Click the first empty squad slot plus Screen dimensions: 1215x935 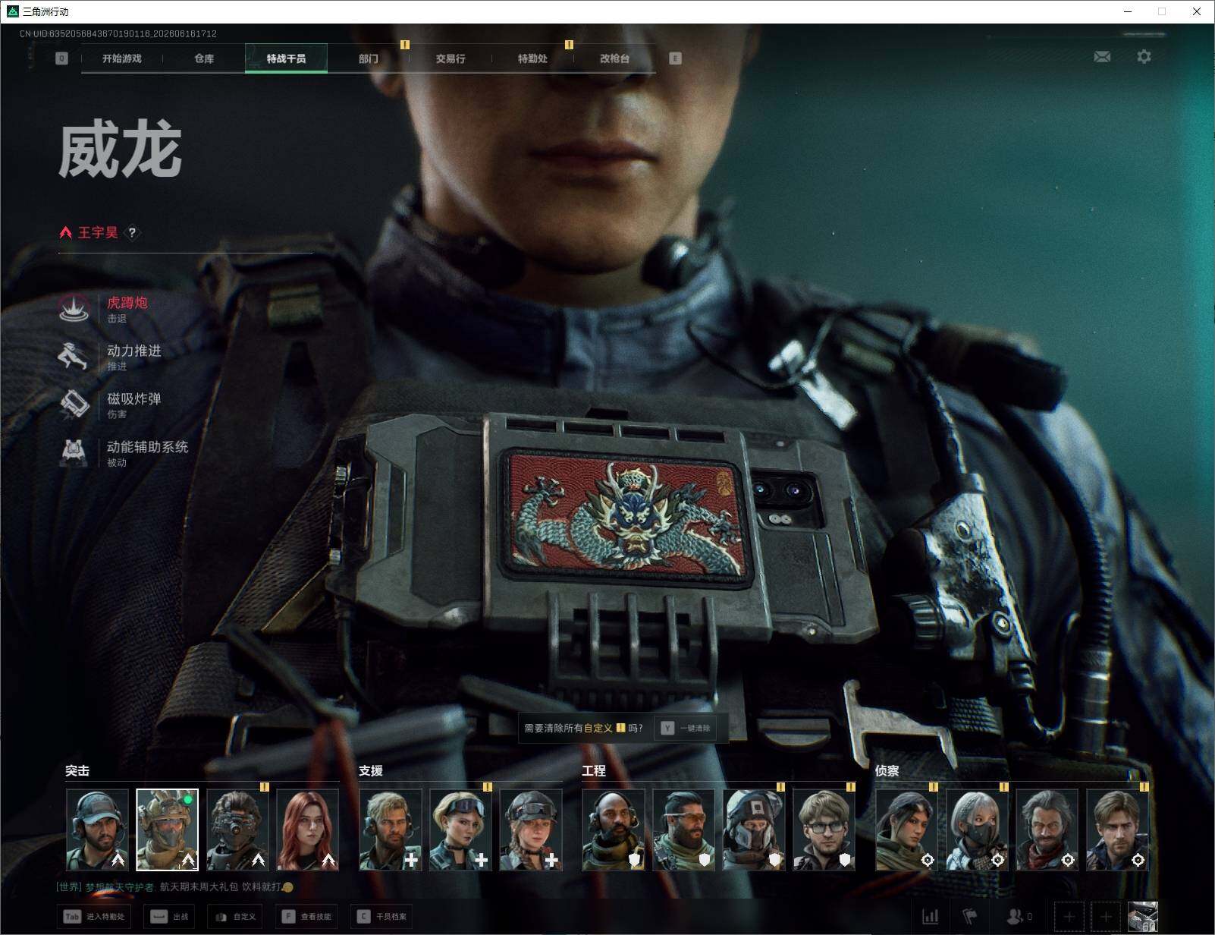(1069, 917)
